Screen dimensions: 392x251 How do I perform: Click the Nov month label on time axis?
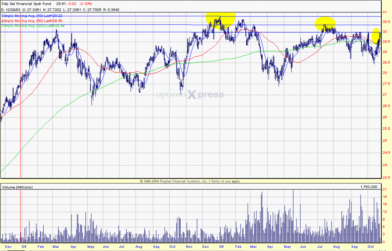pos(189,246)
